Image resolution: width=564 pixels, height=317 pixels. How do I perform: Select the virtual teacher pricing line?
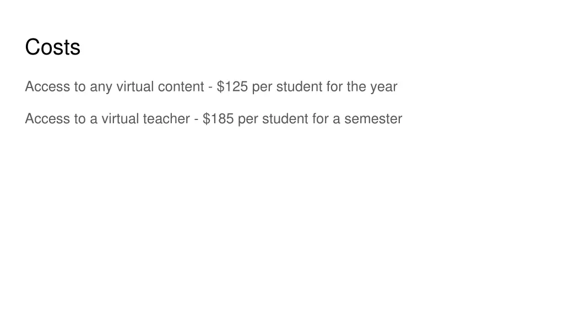pos(214,119)
